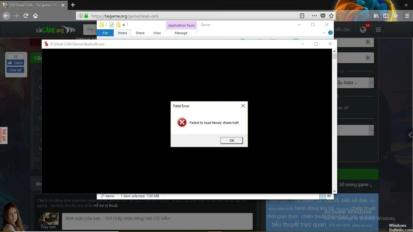This screenshot has height=232, width=413.
Task: Toggle Firefox reader view
Action: pyautogui.click(x=302, y=16)
